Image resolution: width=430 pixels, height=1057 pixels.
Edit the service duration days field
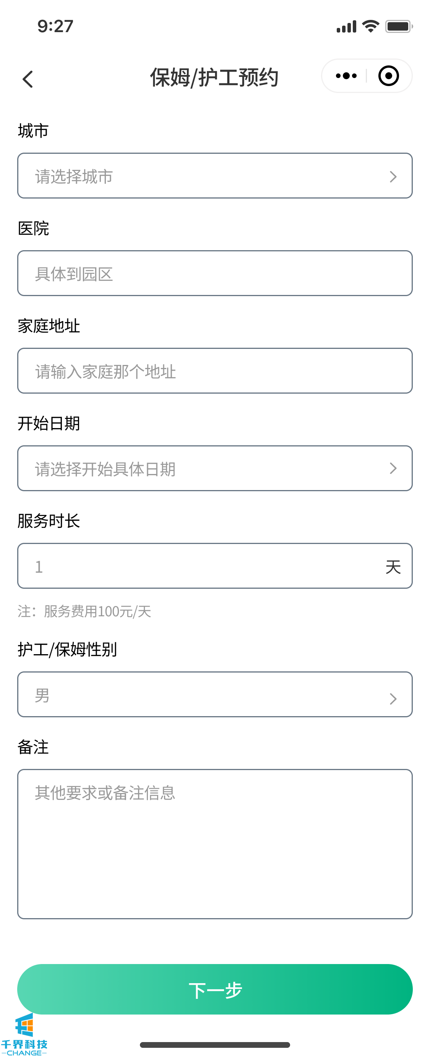pos(205,566)
